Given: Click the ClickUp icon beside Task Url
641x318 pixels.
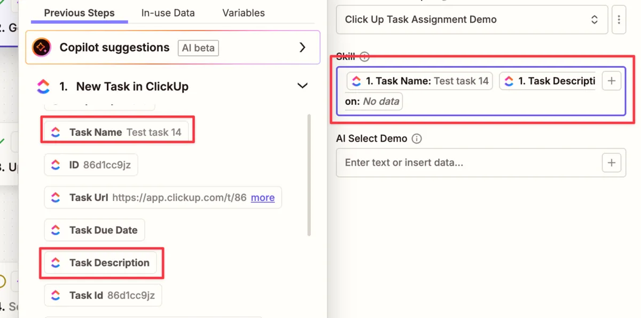Looking at the screenshot, I should click(x=56, y=197).
